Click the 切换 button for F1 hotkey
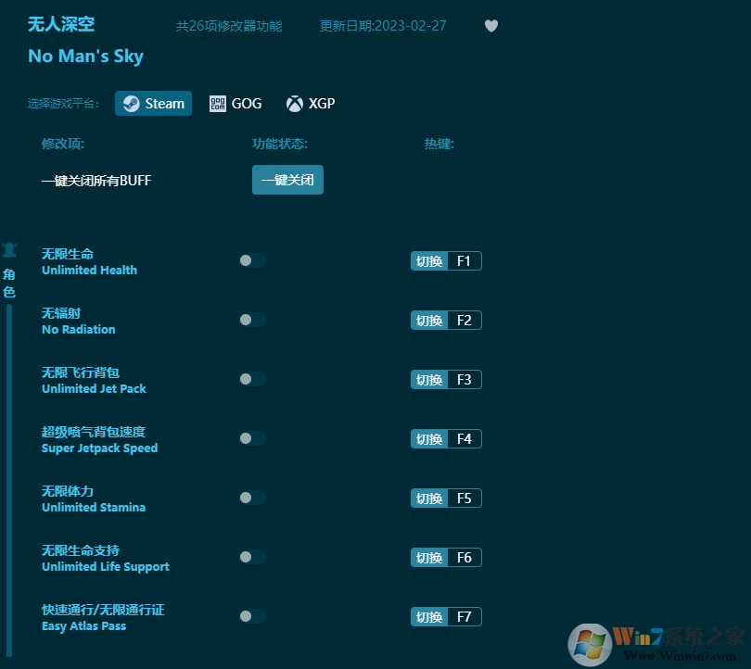The width and height of the screenshot is (751, 669). tap(429, 261)
